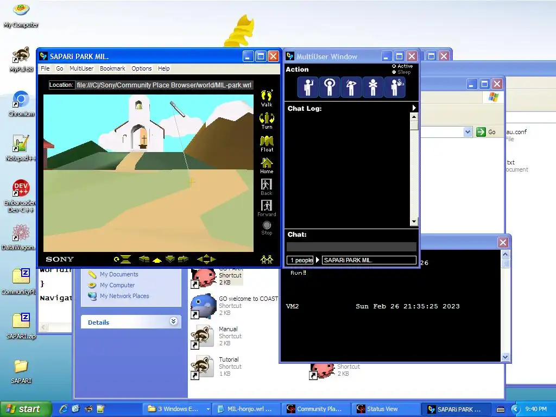
Task: Open the Chromium desktop icon
Action: pos(21,104)
